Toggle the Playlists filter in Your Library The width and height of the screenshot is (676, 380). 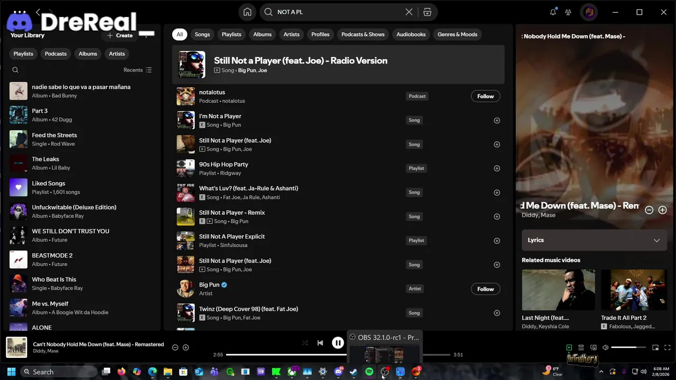click(x=23, y=54)
